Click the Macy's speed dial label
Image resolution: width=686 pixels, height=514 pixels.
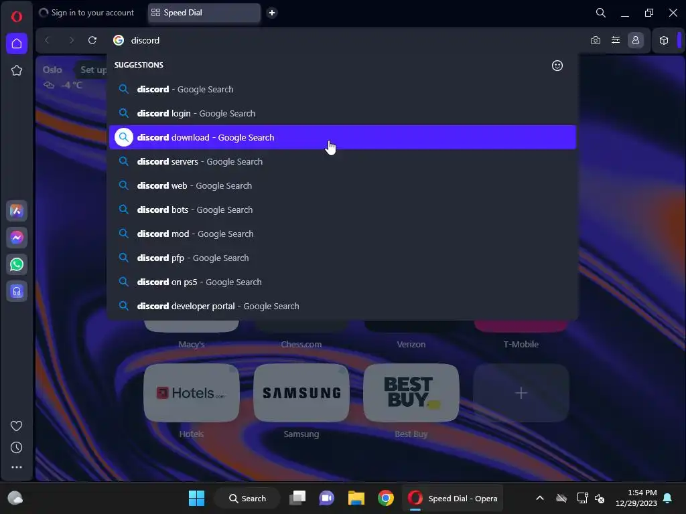(192, 344)
